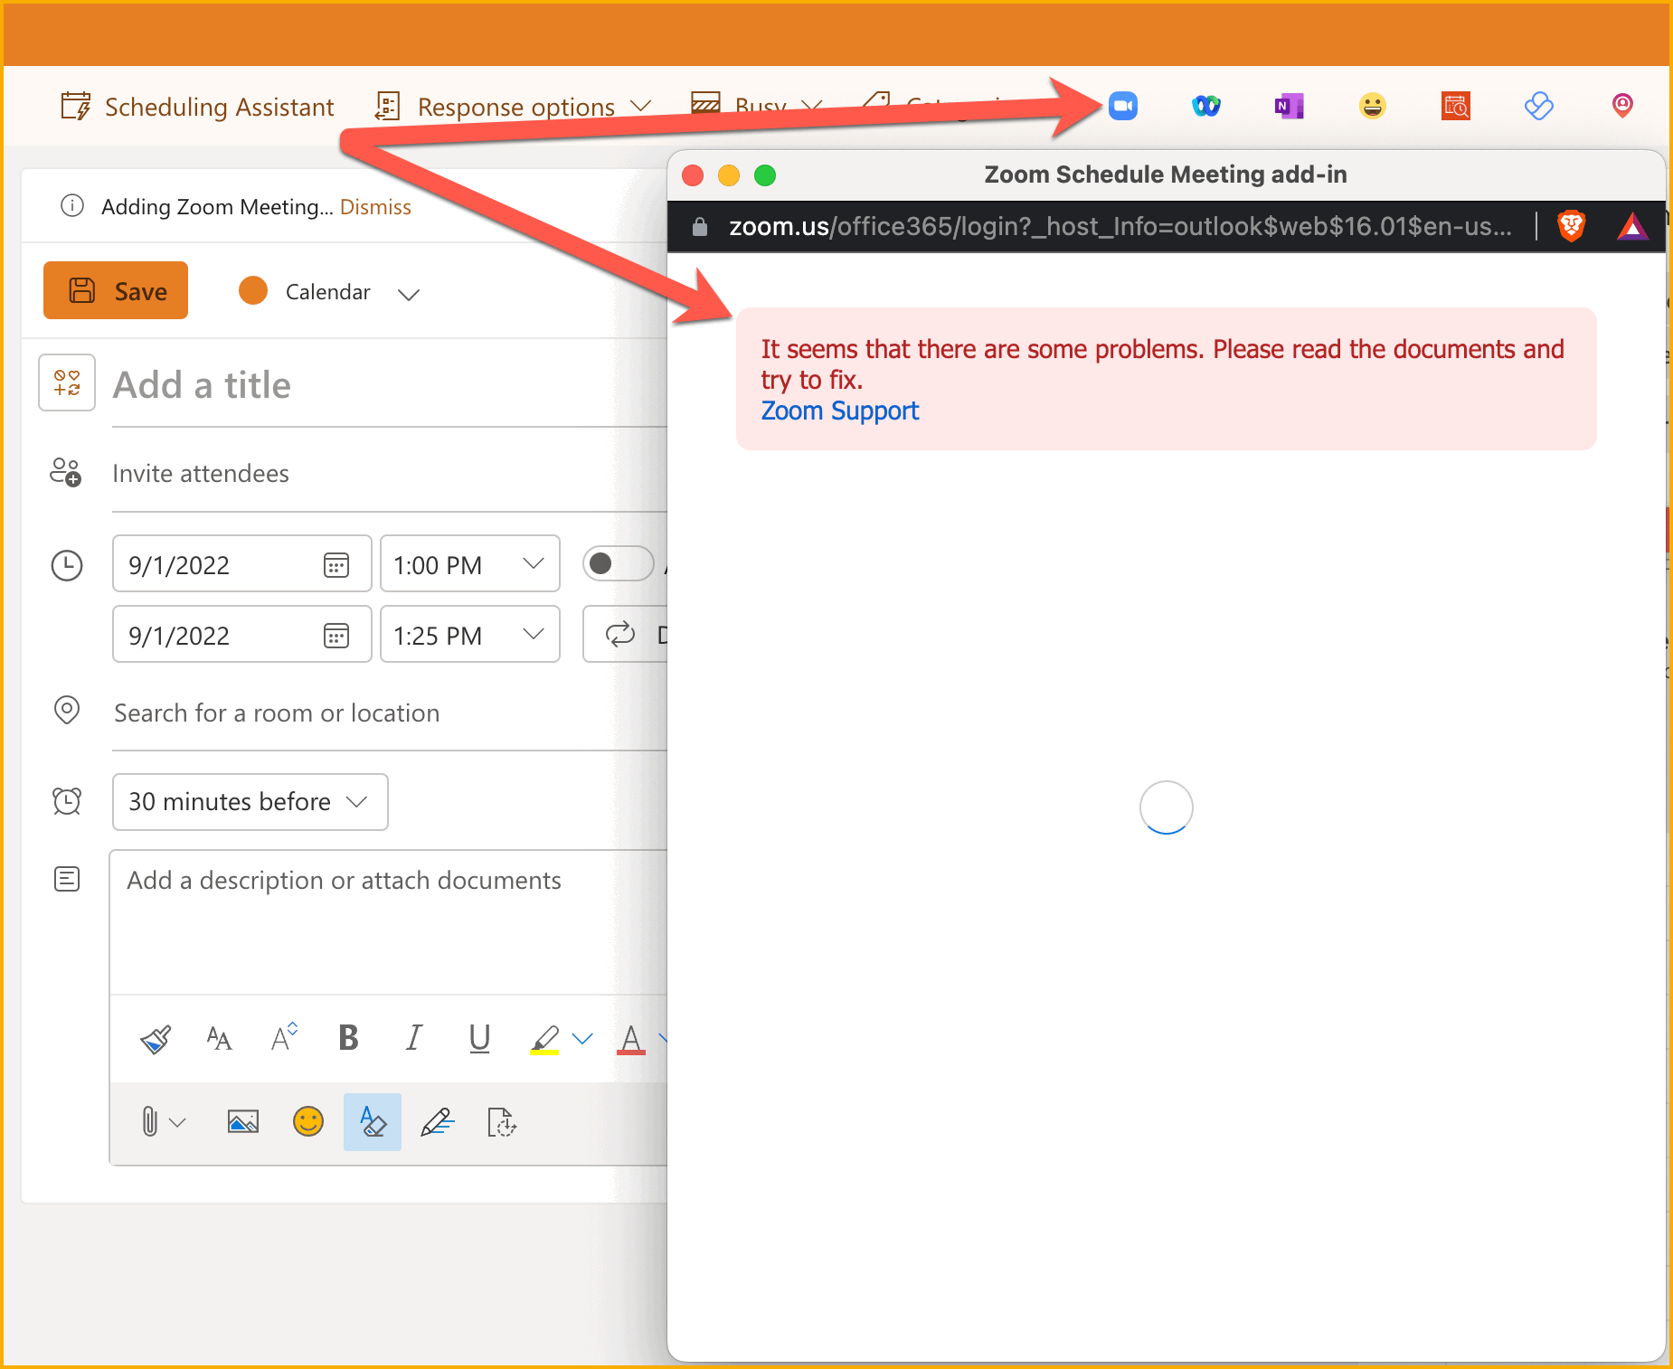Screen dimensions: 1673x1369
Task: Click the lock icon in address bar
Action: point(699,226)
